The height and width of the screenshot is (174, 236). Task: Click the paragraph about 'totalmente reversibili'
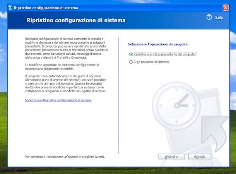pyautogui.click(x=62, y=67)
